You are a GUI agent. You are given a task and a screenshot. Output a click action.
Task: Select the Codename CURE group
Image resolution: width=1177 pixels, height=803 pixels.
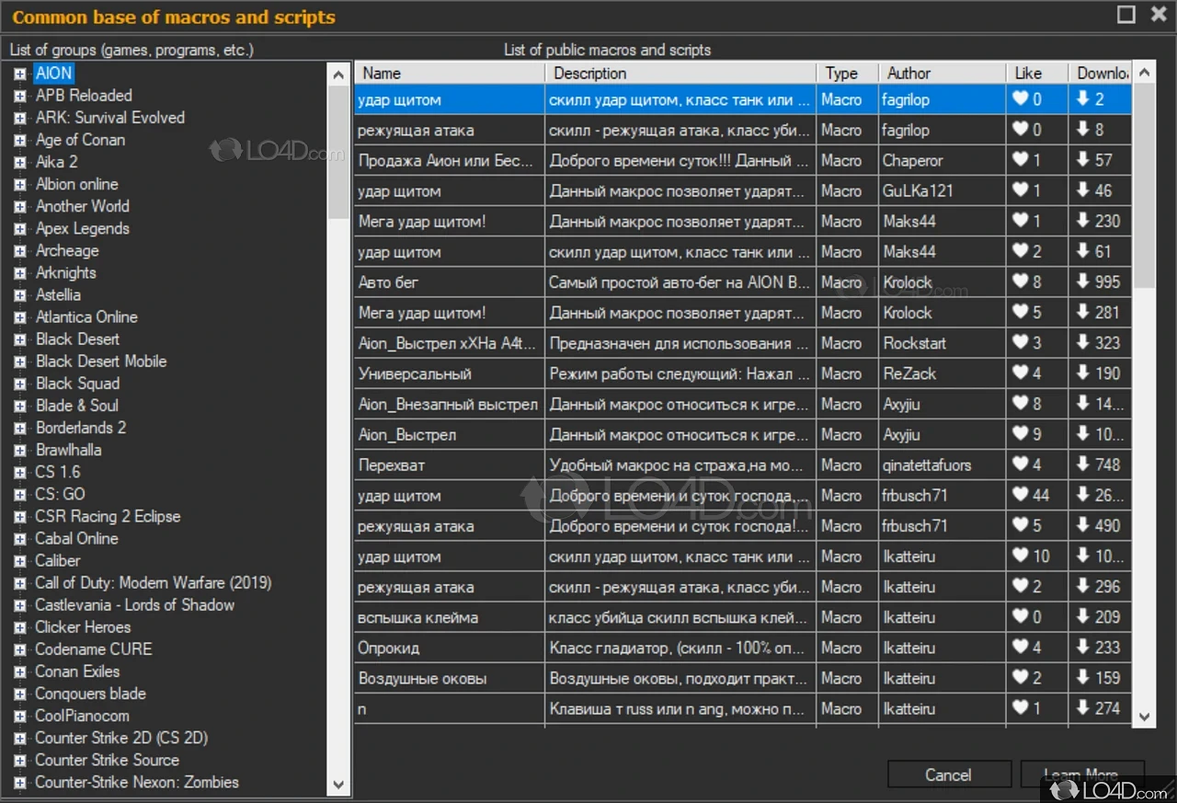point(93,649)
